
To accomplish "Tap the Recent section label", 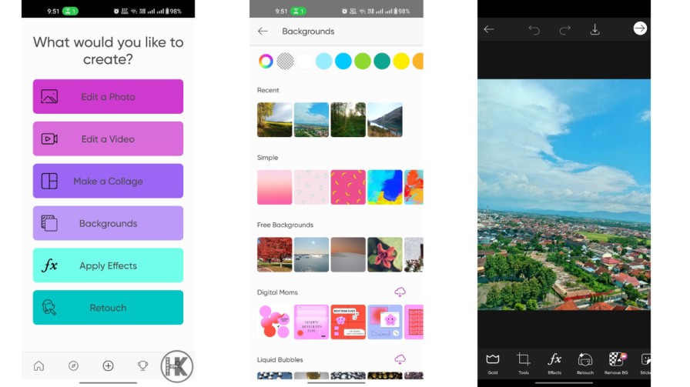I will pos(268,90).
